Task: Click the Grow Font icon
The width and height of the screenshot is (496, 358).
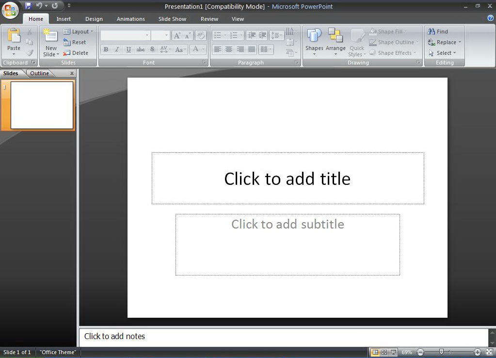Action: click(x=177, y=35)
